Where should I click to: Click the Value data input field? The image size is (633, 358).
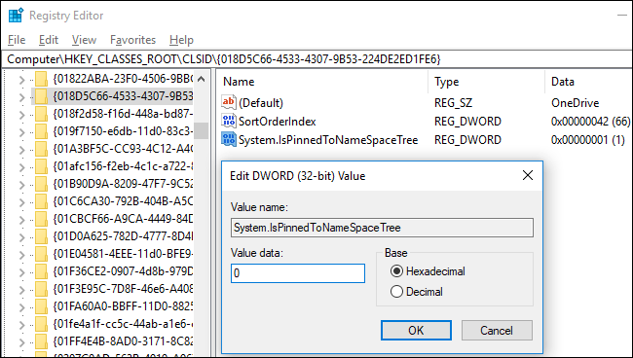[x=298, y=273]
